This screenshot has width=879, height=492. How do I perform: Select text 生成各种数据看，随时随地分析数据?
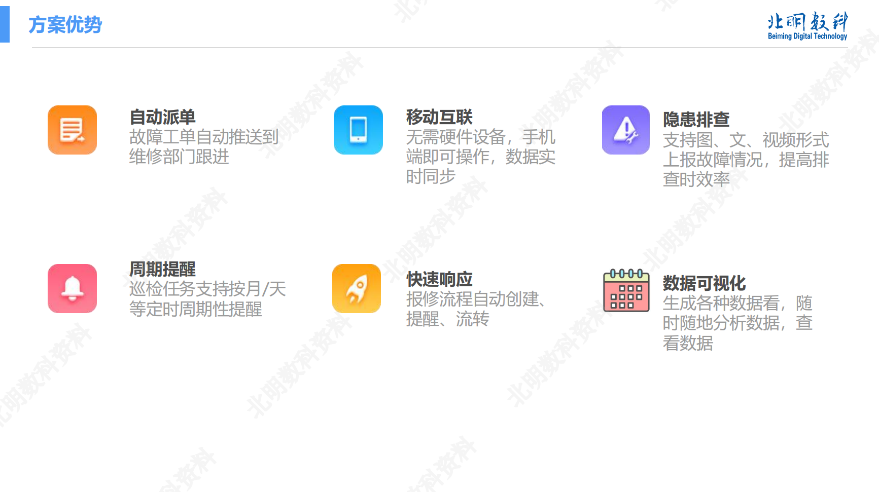(737, 313)
